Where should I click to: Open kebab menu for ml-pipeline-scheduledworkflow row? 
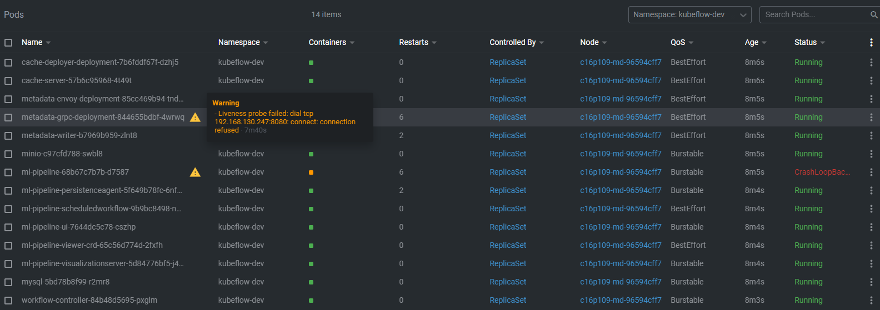point(871,209)
